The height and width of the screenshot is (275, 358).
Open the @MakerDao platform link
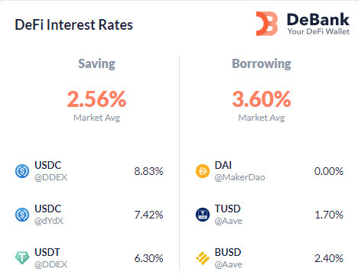239,177
